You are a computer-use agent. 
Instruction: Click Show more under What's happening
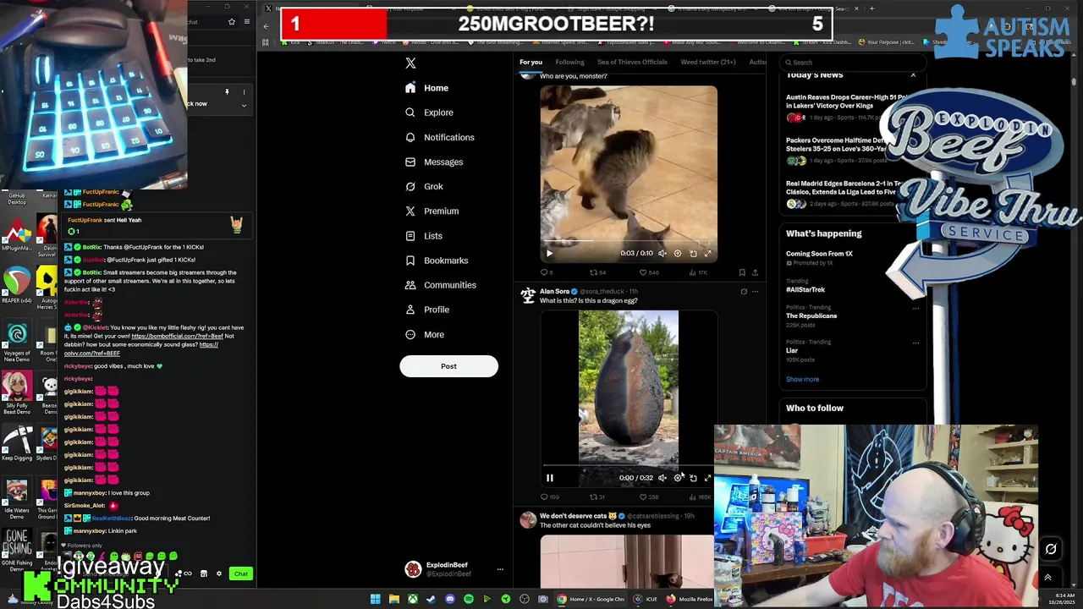click(802, 380)
